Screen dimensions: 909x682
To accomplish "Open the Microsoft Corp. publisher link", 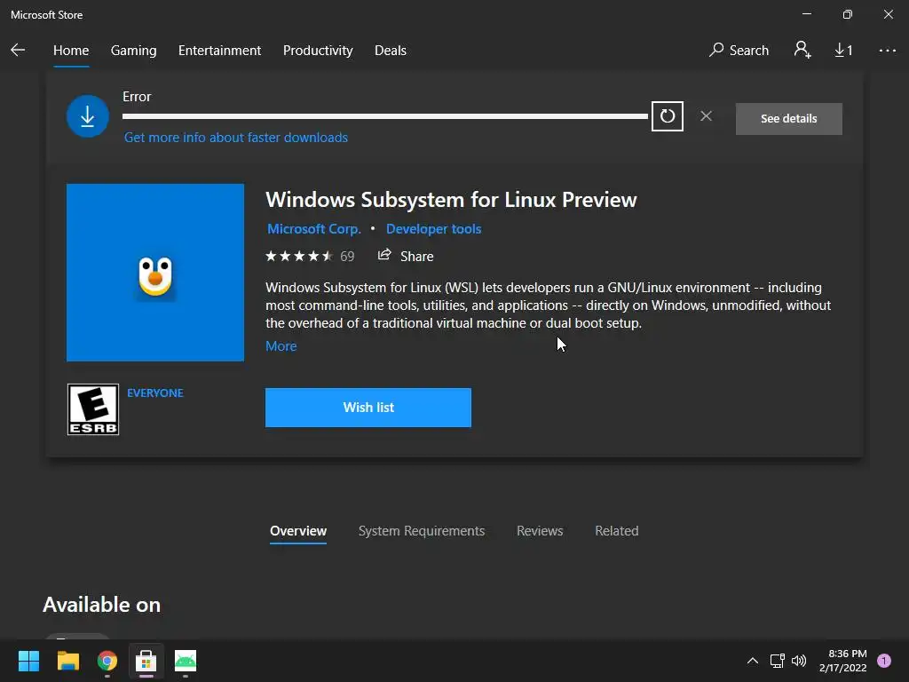I will (314, 228).
